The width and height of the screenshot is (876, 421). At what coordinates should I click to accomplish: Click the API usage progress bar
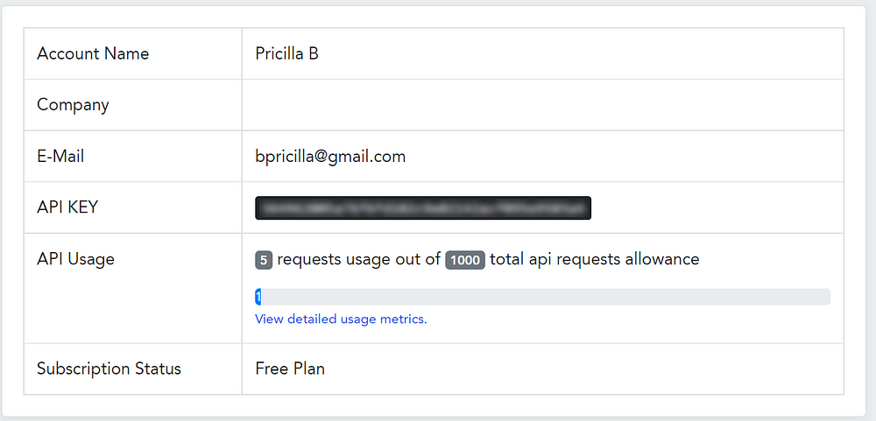[x=542, y=297]
